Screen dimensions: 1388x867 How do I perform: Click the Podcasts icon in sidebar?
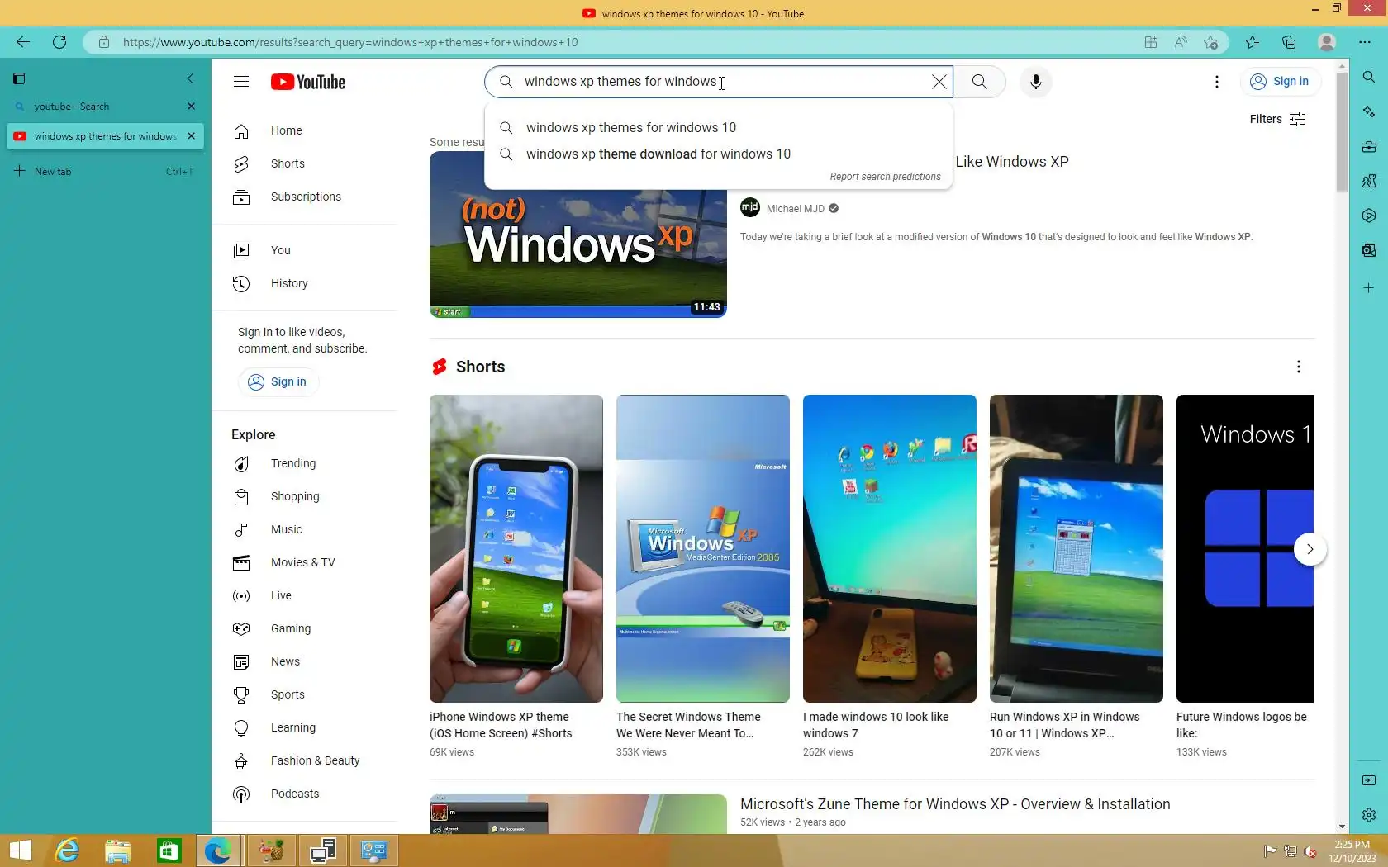pos(241,794)
